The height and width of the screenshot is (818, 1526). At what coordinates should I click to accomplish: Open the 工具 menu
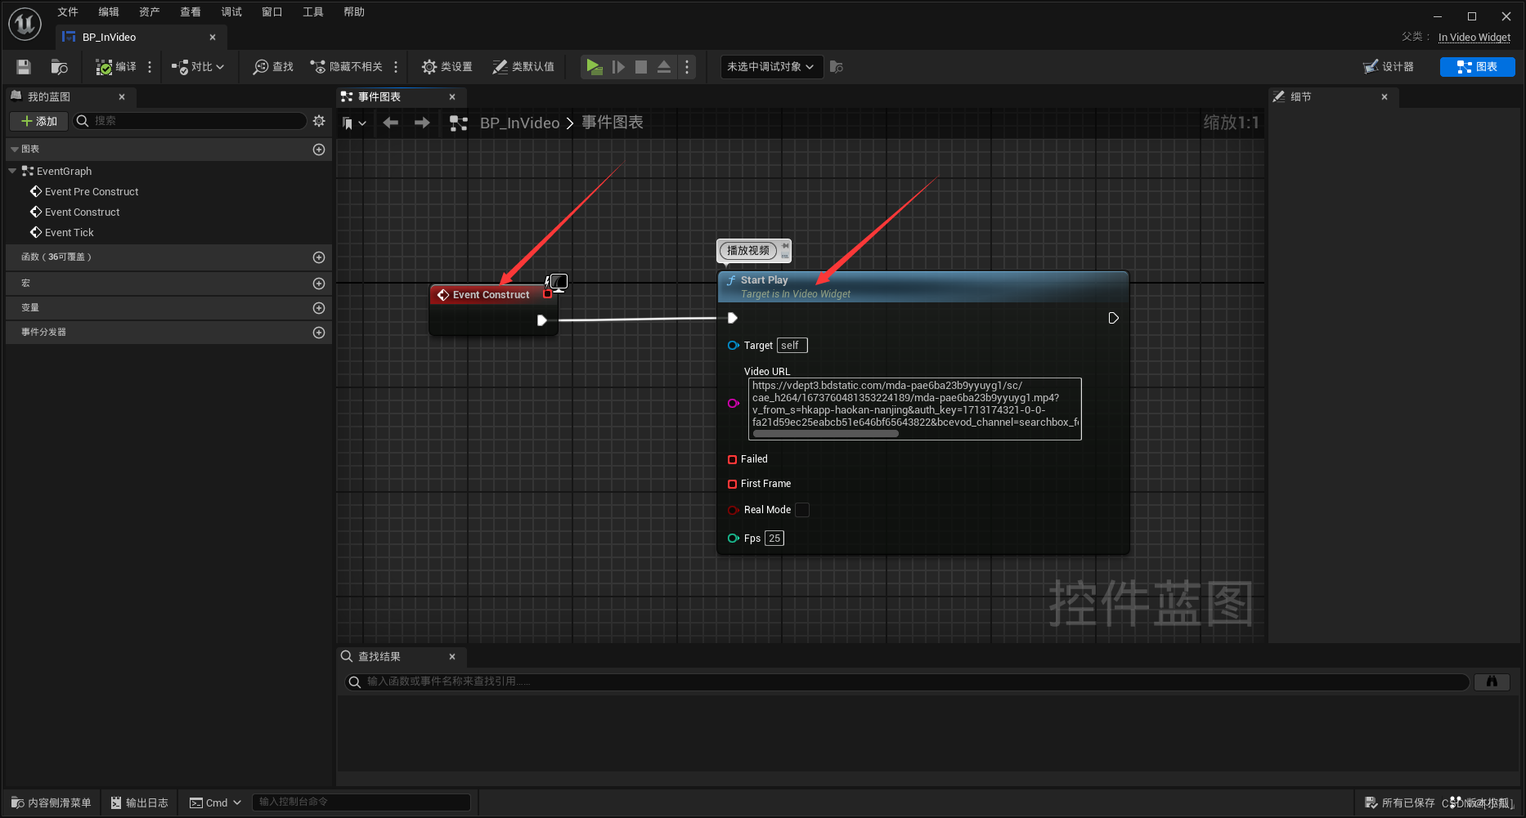(313, 11)
